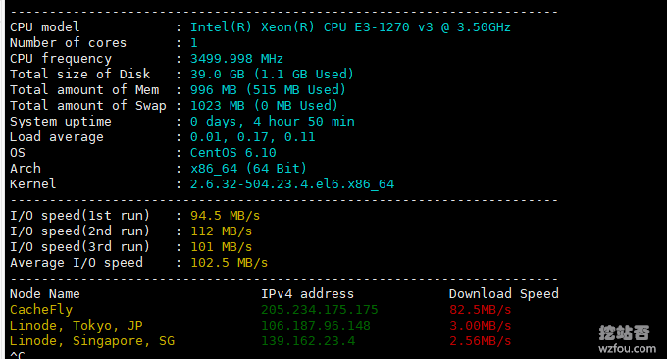Viewport: 667px width, 359px height.
Task: Click the 'I/O speed(1st run)' label
Action: 80,216
